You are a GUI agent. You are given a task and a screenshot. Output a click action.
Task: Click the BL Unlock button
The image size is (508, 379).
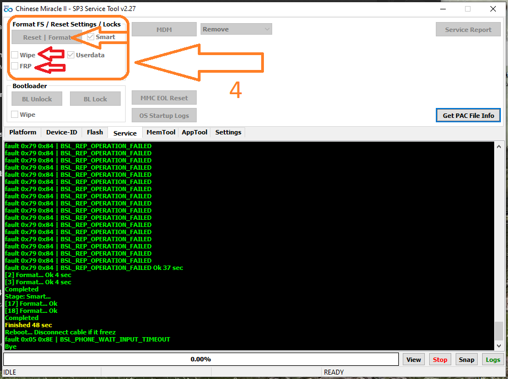point(37,99)
